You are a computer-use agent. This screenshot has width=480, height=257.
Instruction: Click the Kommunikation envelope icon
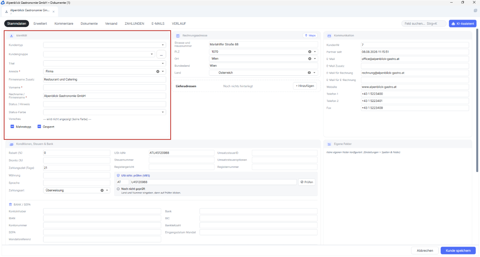point(329,36)
